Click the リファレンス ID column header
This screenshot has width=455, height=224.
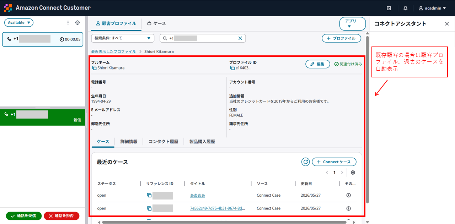pos(160,184)
